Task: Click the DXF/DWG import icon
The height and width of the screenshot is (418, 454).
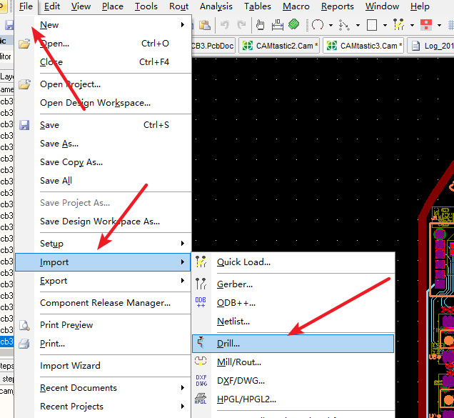Action: tap(201, 381)
